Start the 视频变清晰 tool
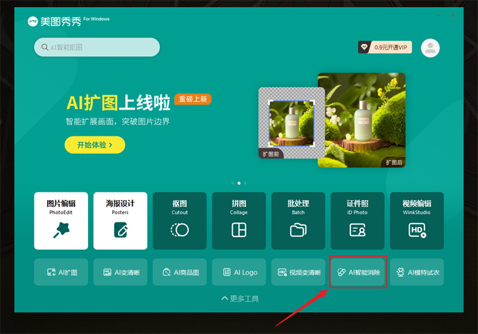Screen dimensions: 478x334 click(x=298, y=272)
